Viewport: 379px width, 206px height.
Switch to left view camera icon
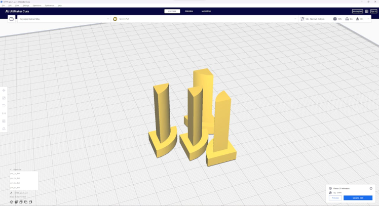coord(26,202)
